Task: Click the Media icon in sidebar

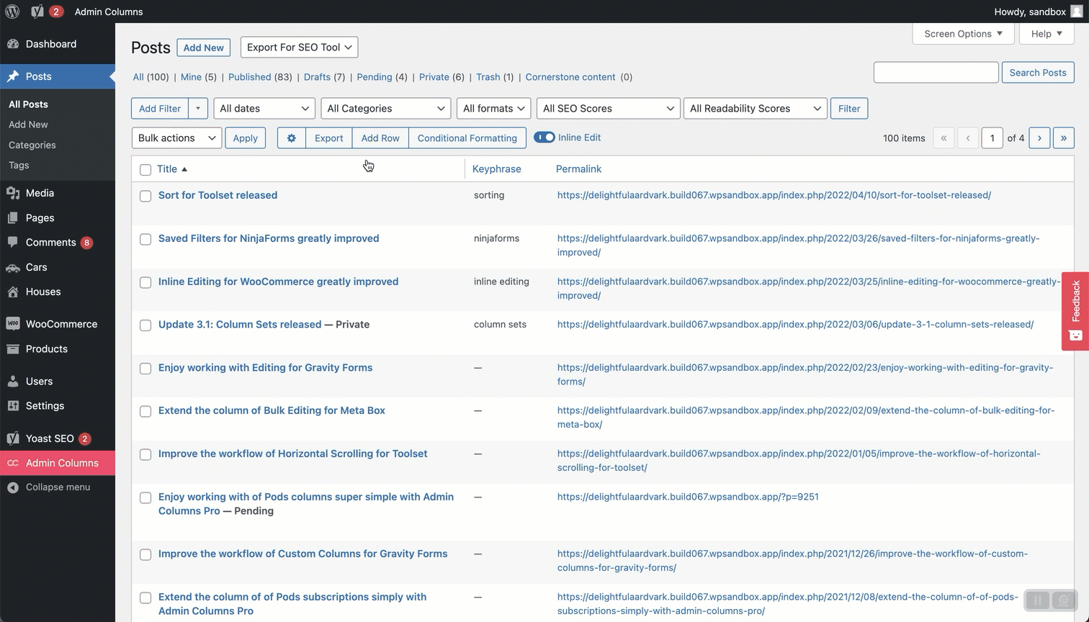Action: coord(13,193)
